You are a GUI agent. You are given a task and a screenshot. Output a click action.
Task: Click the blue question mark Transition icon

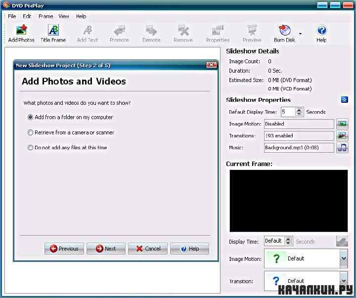275,281
